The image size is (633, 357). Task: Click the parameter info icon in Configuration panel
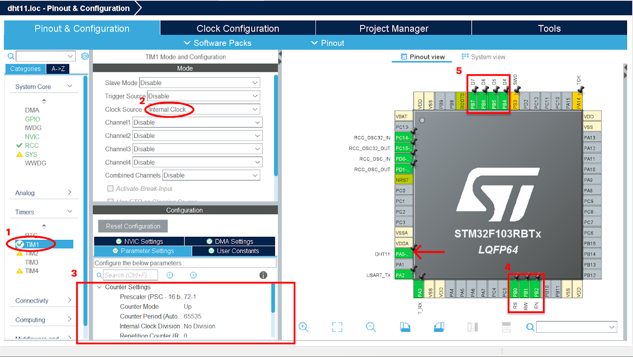262,275
